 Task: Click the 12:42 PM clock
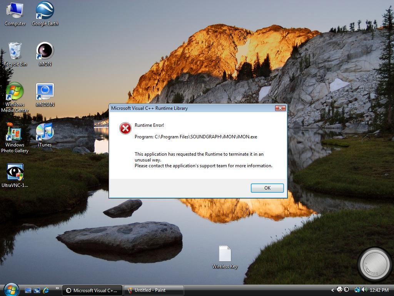click(x=379, y=290)
